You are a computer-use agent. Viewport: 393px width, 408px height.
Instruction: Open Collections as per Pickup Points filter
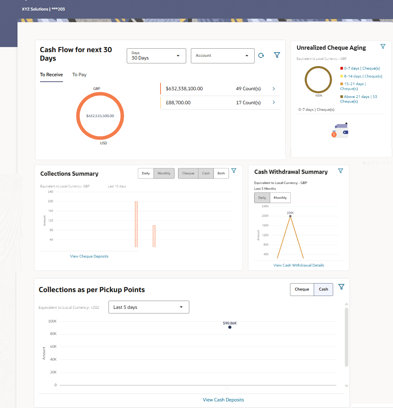coord(341,287)
